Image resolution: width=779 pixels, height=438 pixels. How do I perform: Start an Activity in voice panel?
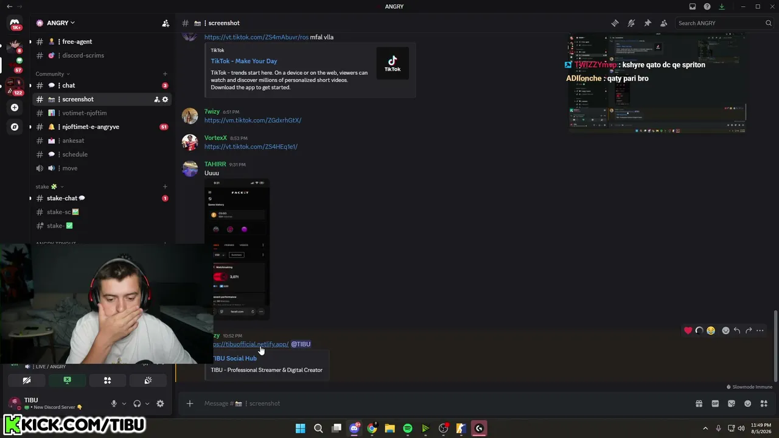[x=107, y=380]
